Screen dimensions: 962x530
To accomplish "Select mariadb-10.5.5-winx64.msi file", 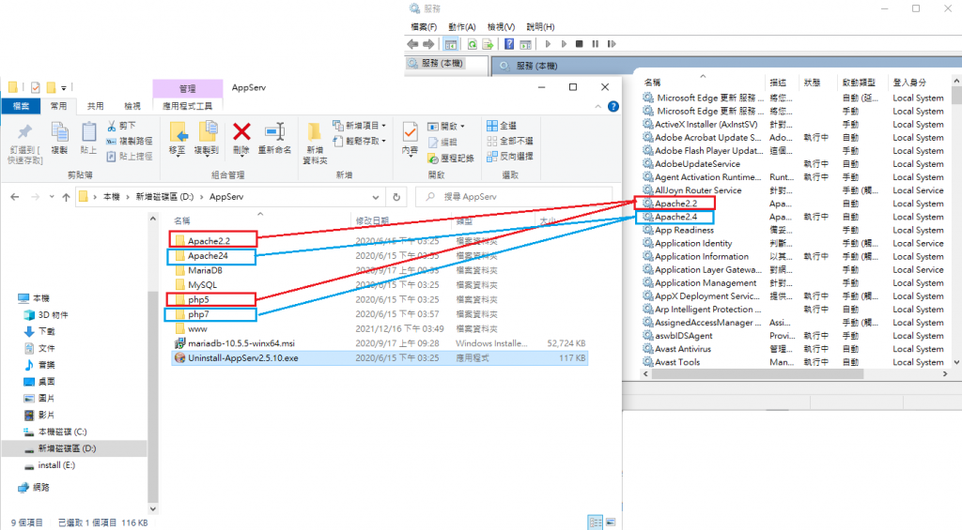I will (x=241, y=343).
